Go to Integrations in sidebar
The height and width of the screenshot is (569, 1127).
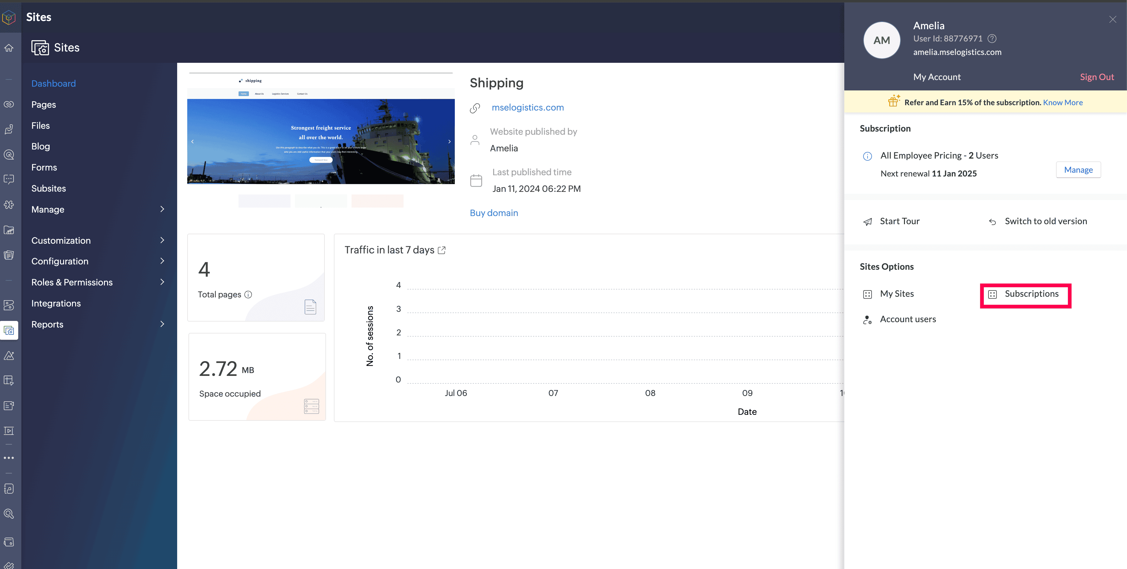(56, 303)
